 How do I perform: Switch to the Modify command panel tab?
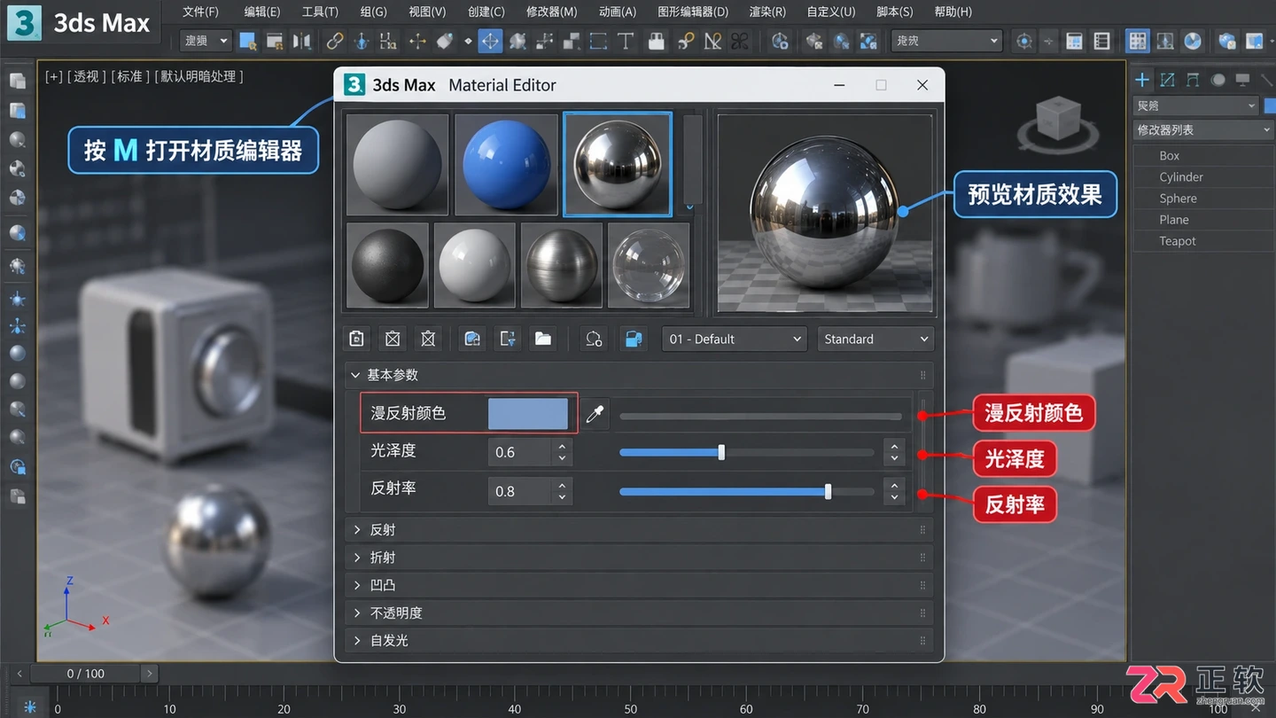(1168, 80)
